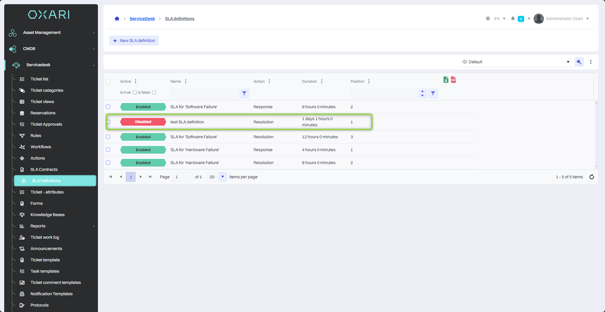Follow the ServiceDesk breadcrumb link

point(142,19)
